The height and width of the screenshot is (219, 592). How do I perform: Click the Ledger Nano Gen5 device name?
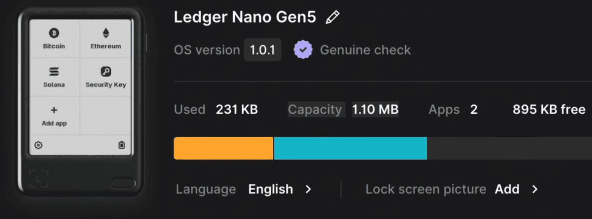coord(245,17)
